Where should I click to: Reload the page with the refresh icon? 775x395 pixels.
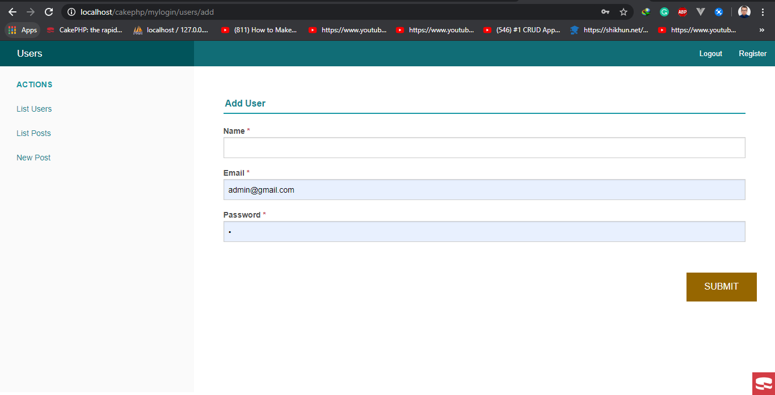49,12
